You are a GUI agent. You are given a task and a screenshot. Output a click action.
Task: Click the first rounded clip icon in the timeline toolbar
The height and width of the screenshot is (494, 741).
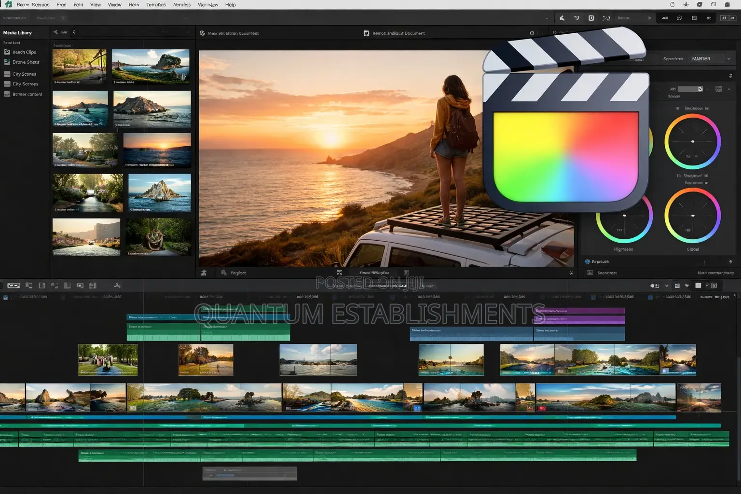(x=14, y=286)
